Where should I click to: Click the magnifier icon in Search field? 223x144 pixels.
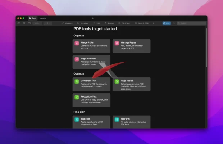(179, 23)
